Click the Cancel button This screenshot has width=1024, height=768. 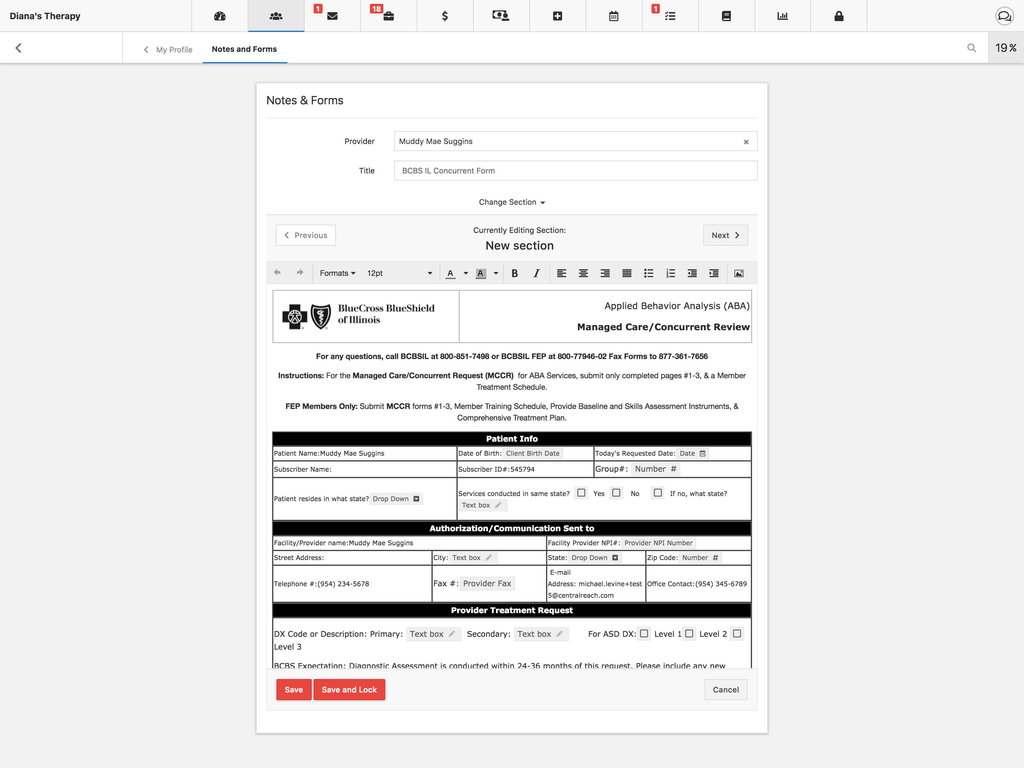click(726, 689)
